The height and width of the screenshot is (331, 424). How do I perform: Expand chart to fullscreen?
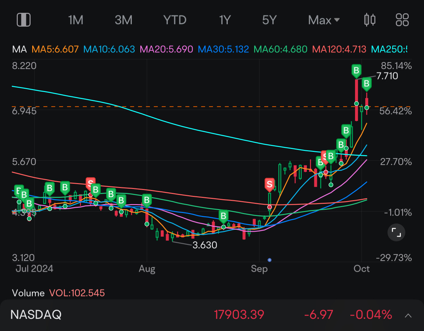(396, 233)
